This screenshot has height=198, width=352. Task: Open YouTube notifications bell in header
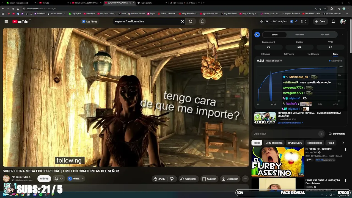pyautogui.click(x=333, y=21)
